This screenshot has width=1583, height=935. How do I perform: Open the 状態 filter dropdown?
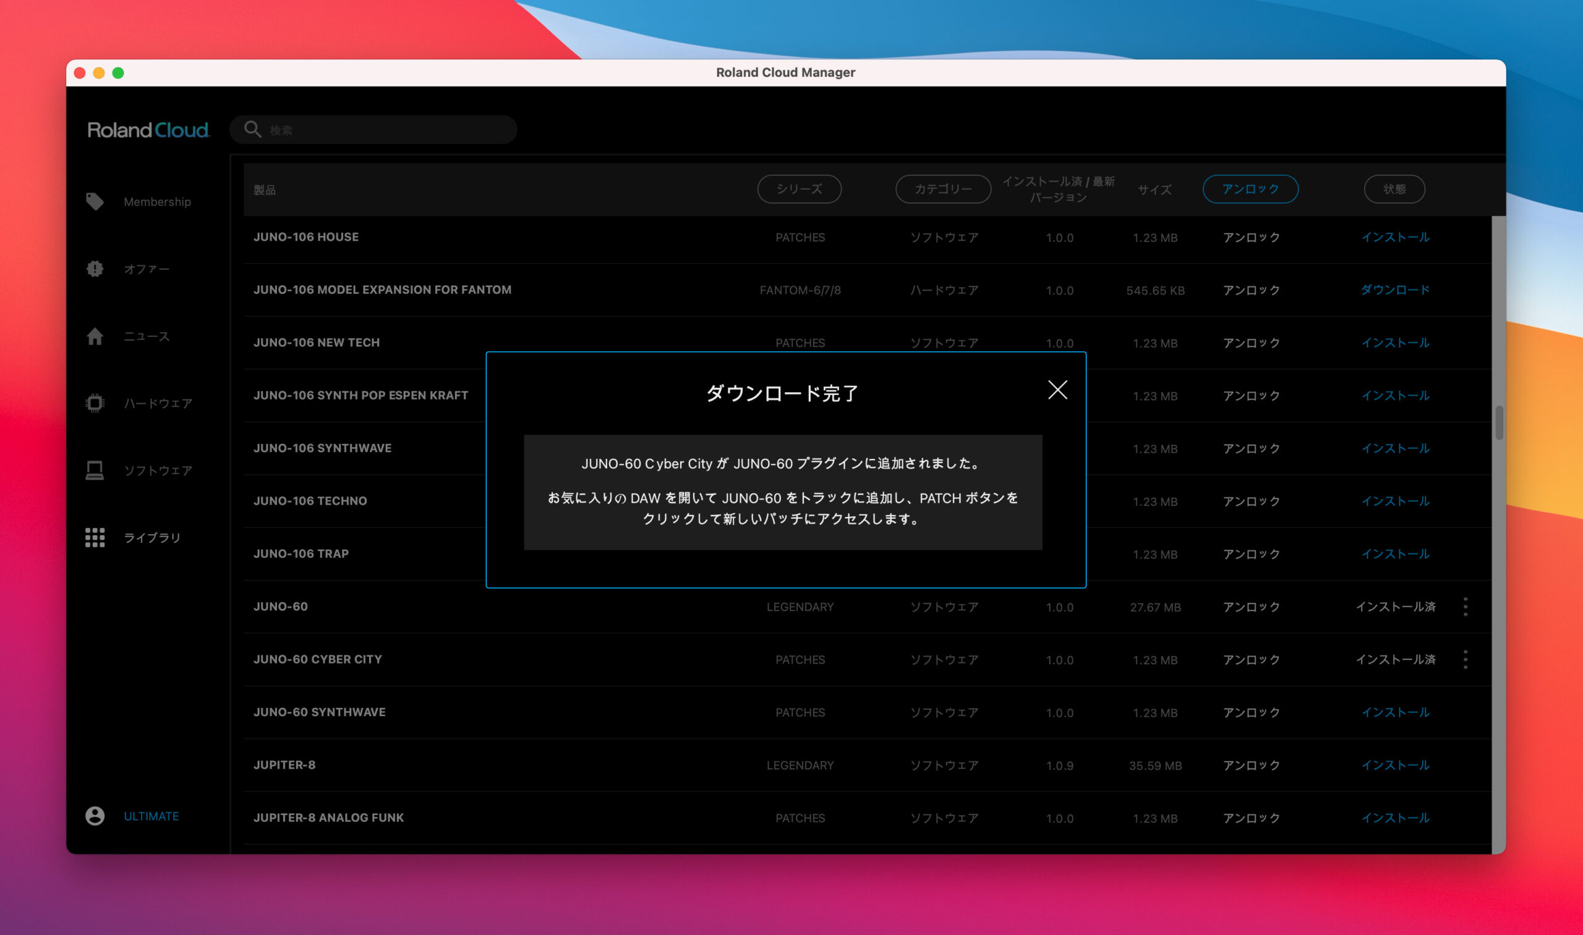click(1394, 189)
